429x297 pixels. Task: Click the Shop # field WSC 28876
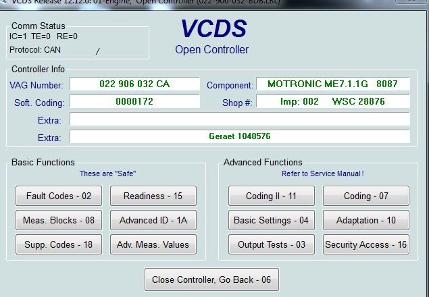coord(333,101)
